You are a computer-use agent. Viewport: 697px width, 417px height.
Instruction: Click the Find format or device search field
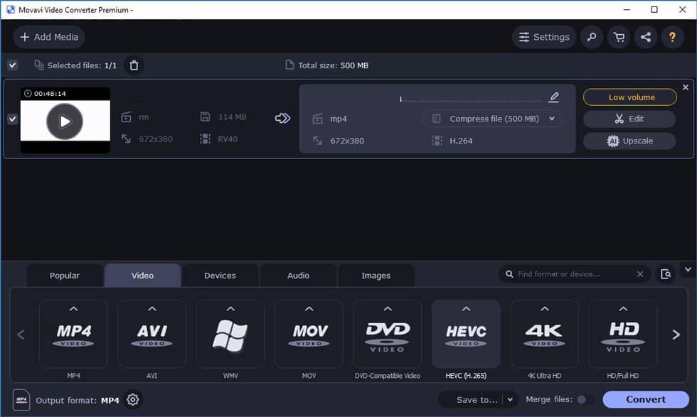tap(573, 274)
